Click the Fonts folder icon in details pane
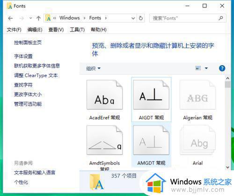Image resolution: width=234 pixels, height=196 pixels. pos(96,182)
